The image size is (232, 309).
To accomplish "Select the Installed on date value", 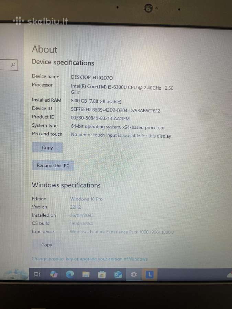I will 82,215.
